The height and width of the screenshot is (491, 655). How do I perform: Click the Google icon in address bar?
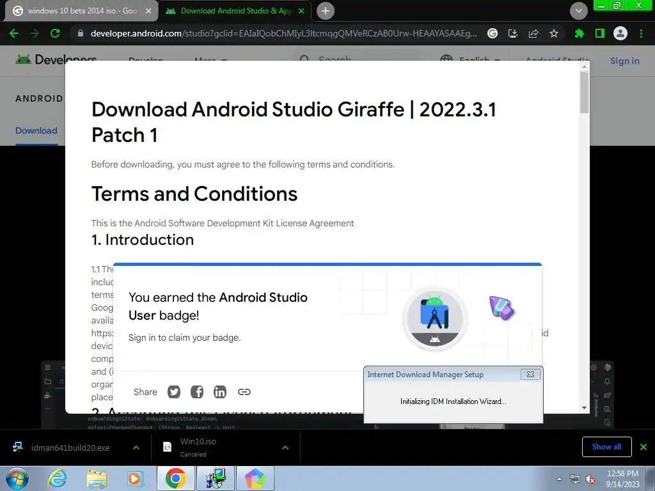[493, 33]
